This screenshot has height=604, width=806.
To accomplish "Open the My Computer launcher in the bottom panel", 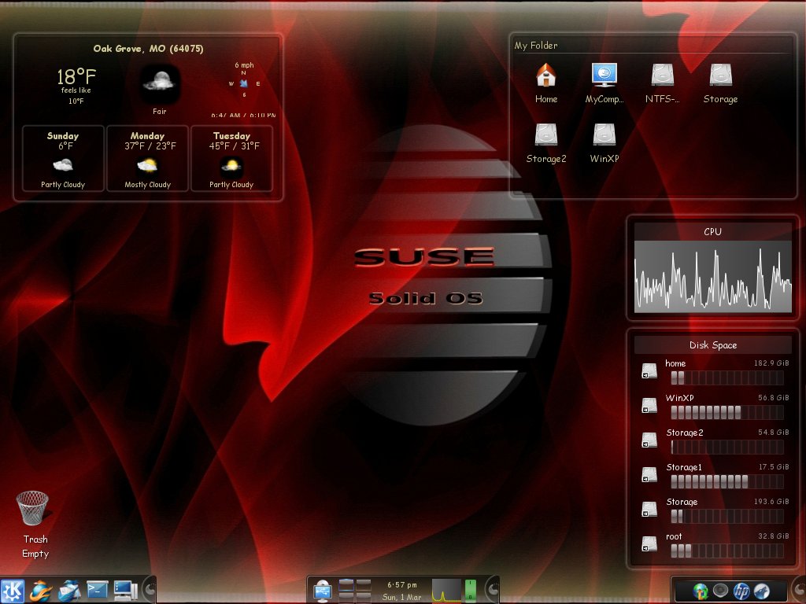I will coord(125,590).
